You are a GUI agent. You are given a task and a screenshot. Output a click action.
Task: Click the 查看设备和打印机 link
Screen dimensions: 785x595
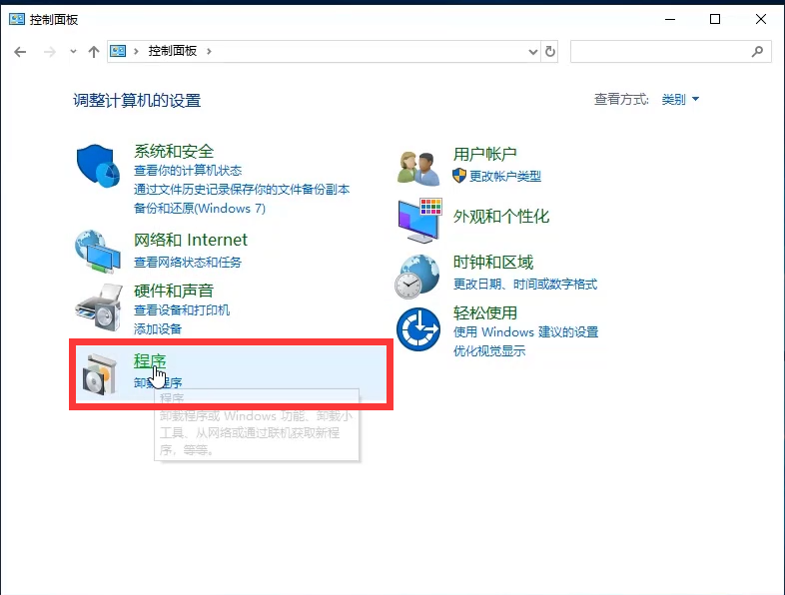click(x=182, y=309)
